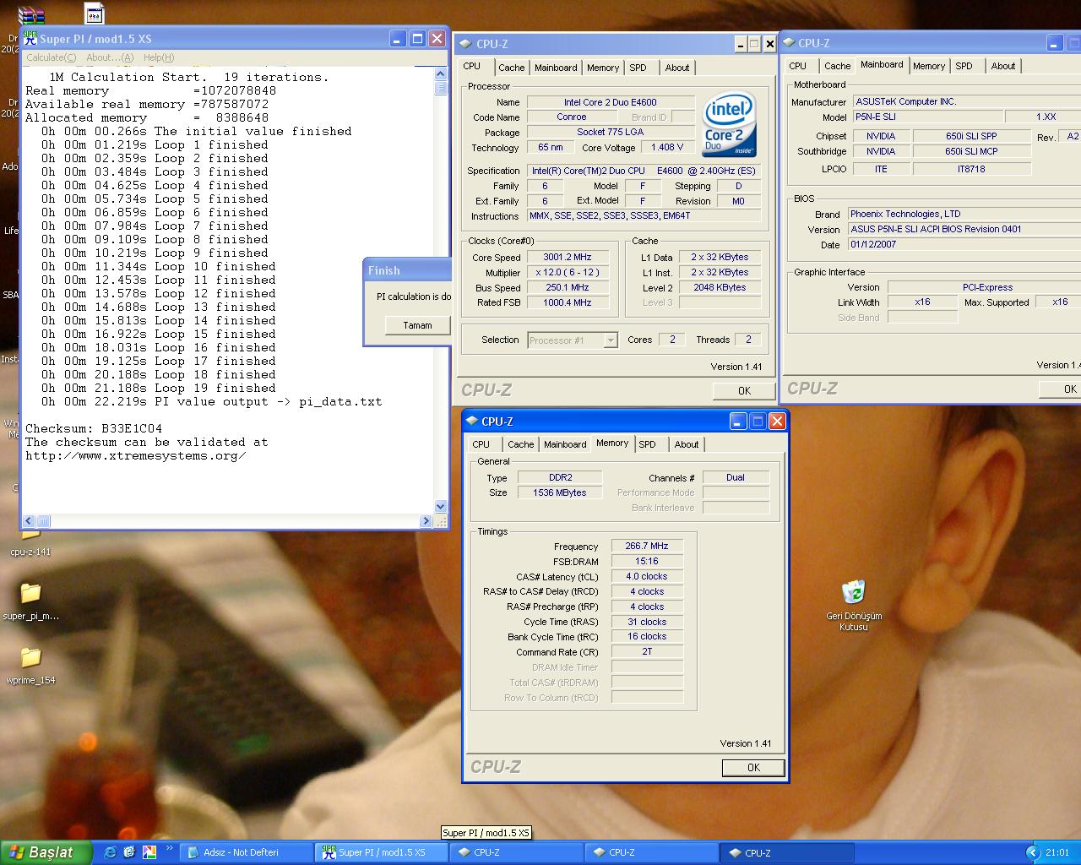
Task: Click the Super PI horizontal scroll left arrow
Action: [28, 521]
